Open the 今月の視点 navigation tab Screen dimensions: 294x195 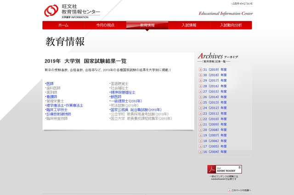105,25
